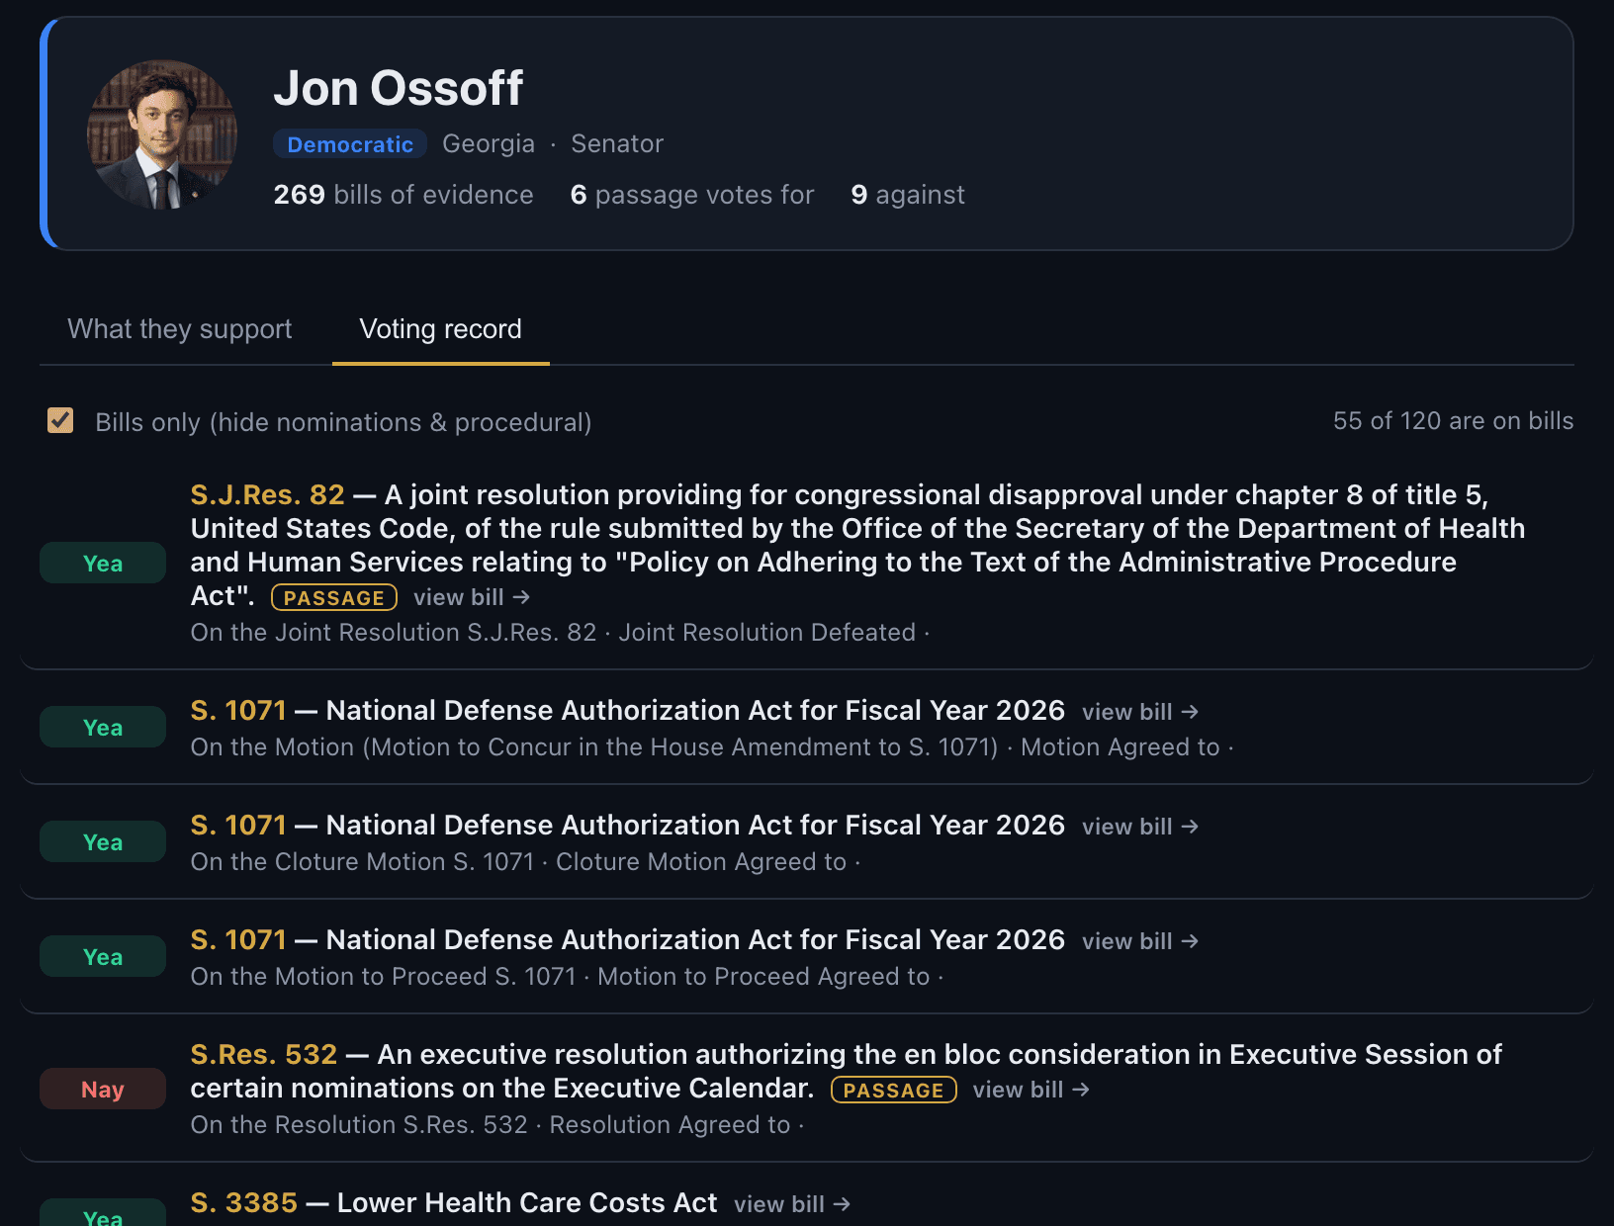Switch to the What they support tab
Screen dimensions: 1614x1226
[x=179, y=329]
